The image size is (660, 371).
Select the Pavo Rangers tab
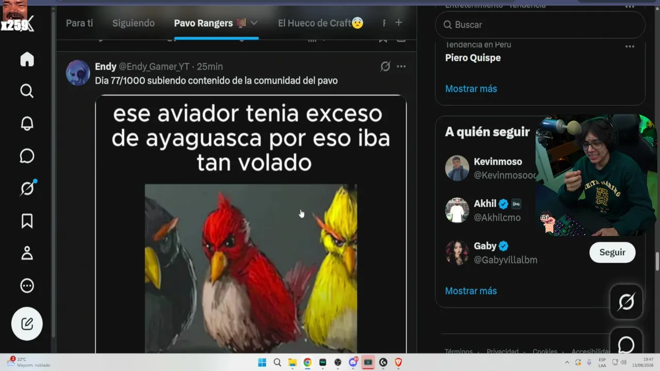pyautogui.click(x=210, y=23)
